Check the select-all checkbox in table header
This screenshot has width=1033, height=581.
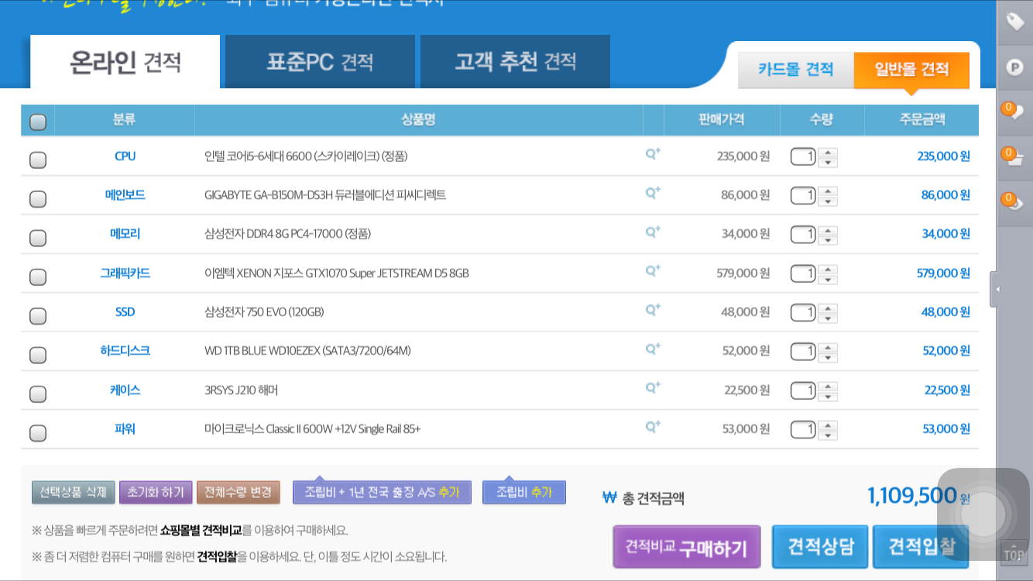pos(37,122)
